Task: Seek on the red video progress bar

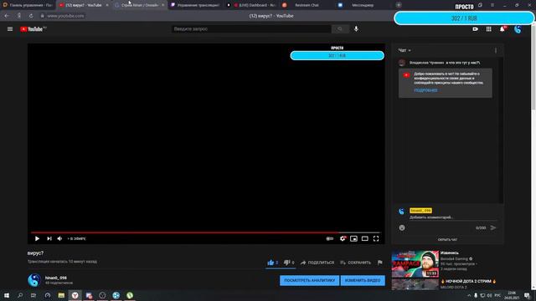Action: tap(206, 232)
